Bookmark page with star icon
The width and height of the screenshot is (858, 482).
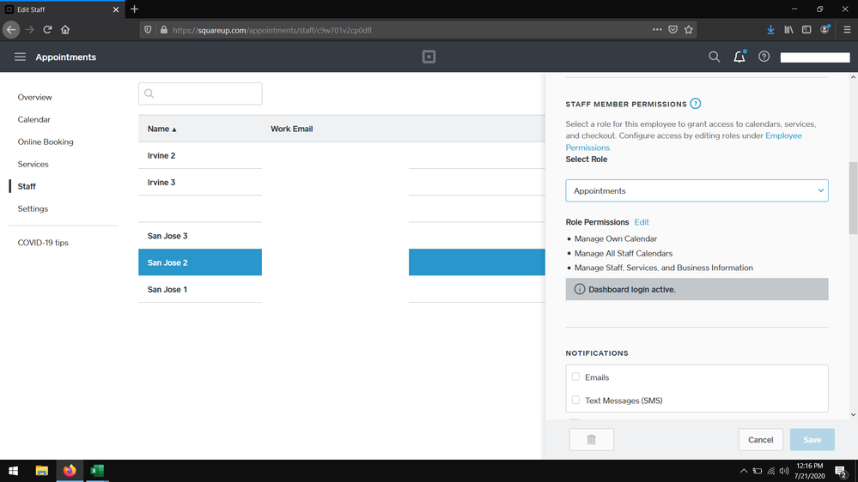689,30
